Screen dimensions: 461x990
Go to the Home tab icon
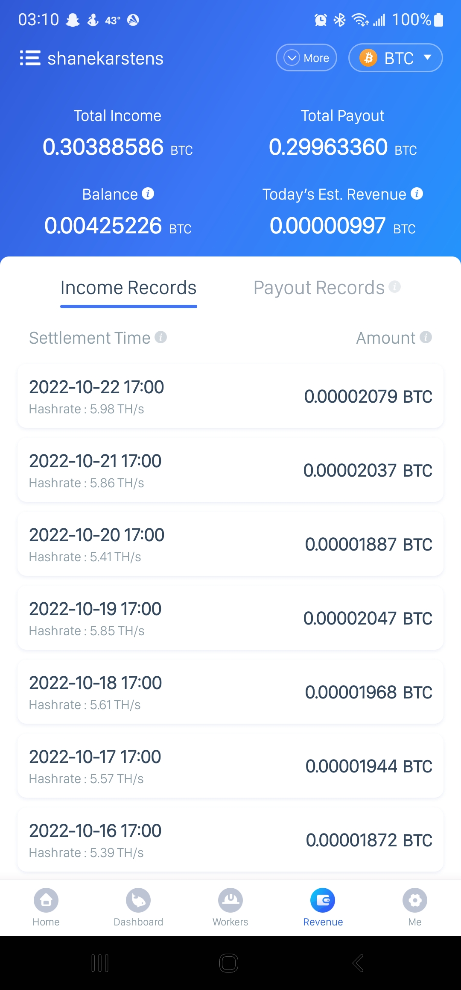pyautogui.click(x=46, y=900)
